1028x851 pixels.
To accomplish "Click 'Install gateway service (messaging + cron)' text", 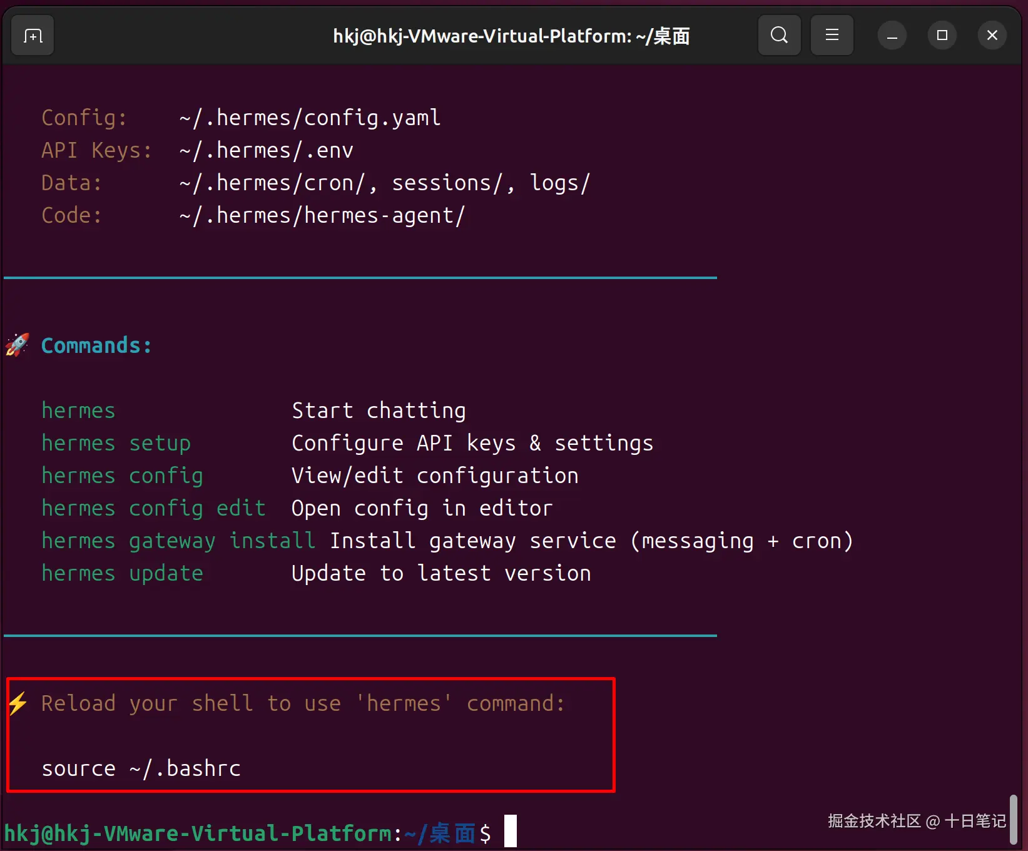I will [592, 541].
